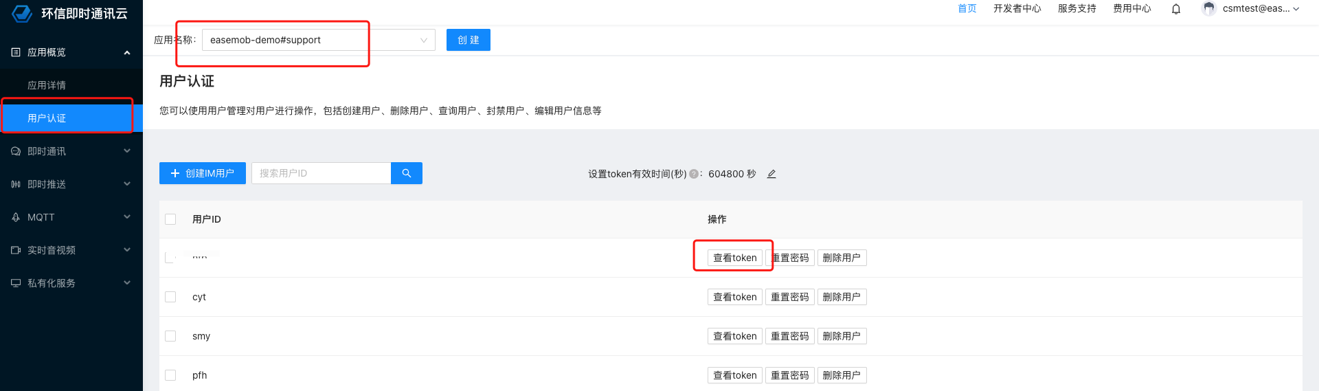Click the user ID text cyt
The image size is (1319, 391).
pos(199,297)
